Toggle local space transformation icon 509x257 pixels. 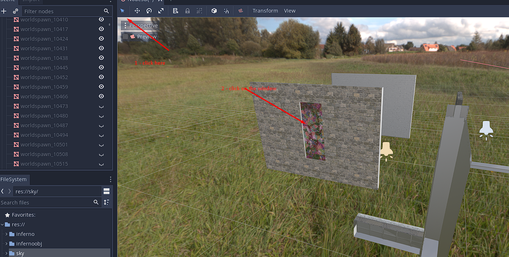[x=214, y=11]
